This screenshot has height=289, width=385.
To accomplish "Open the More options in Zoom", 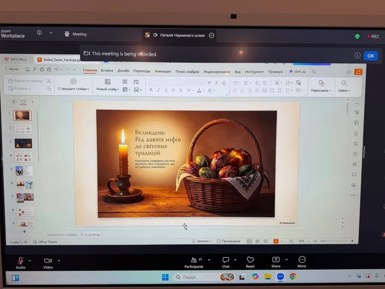I will [302, 260].
